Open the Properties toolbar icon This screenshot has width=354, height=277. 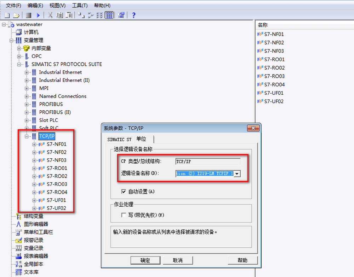click(121, 15)
